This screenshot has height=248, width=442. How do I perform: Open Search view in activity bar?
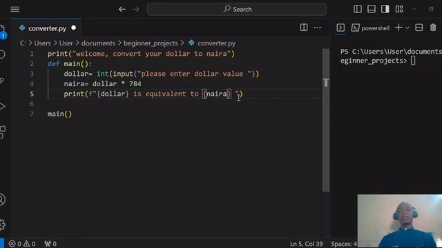[2, 54]
